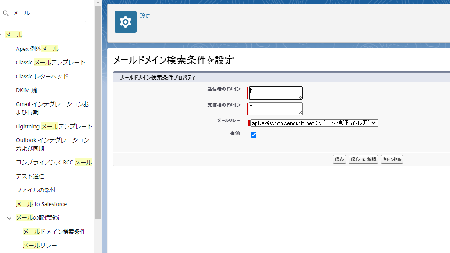Enable the 有効 checkbox
This screenshot has height=253, width=450.
tap(253, 135)
